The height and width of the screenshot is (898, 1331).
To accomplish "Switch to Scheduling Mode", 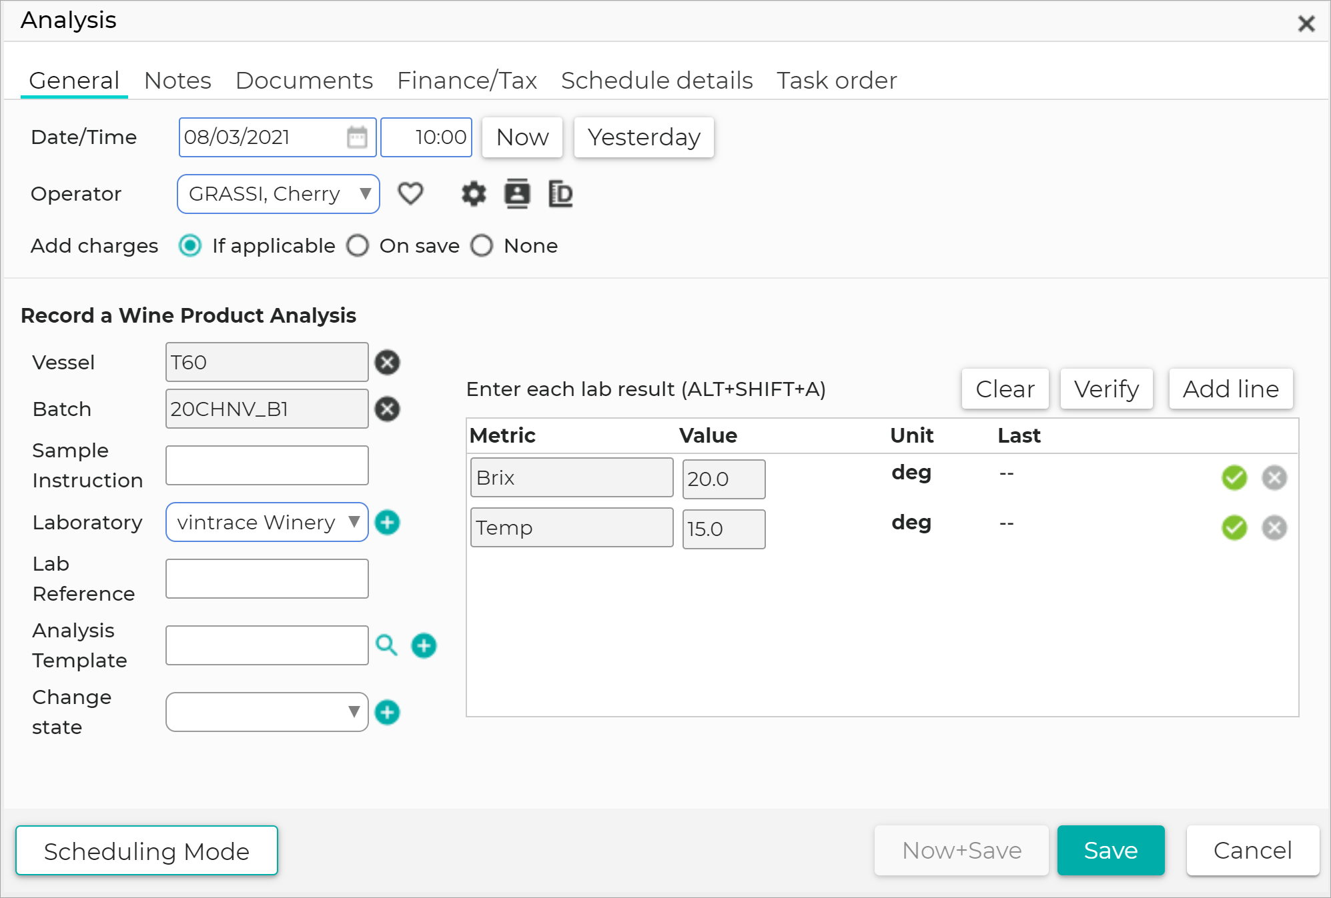I will pos(147,851).
